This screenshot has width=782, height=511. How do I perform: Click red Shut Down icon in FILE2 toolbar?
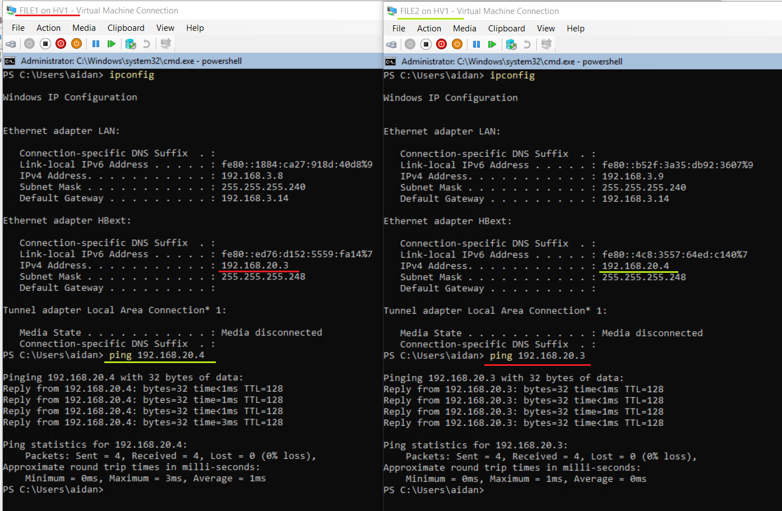point(442,44)
